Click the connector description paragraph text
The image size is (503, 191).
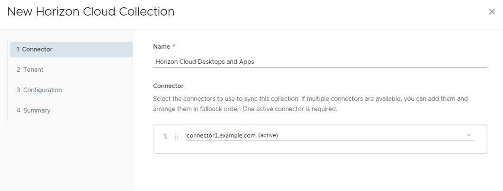(310, 104)
